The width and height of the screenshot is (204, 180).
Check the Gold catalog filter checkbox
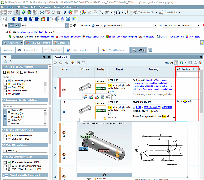5,72
